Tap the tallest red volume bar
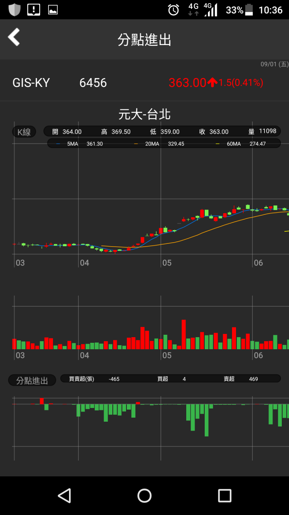The height and width of the screenshot is (515, 289). [184, 334]
